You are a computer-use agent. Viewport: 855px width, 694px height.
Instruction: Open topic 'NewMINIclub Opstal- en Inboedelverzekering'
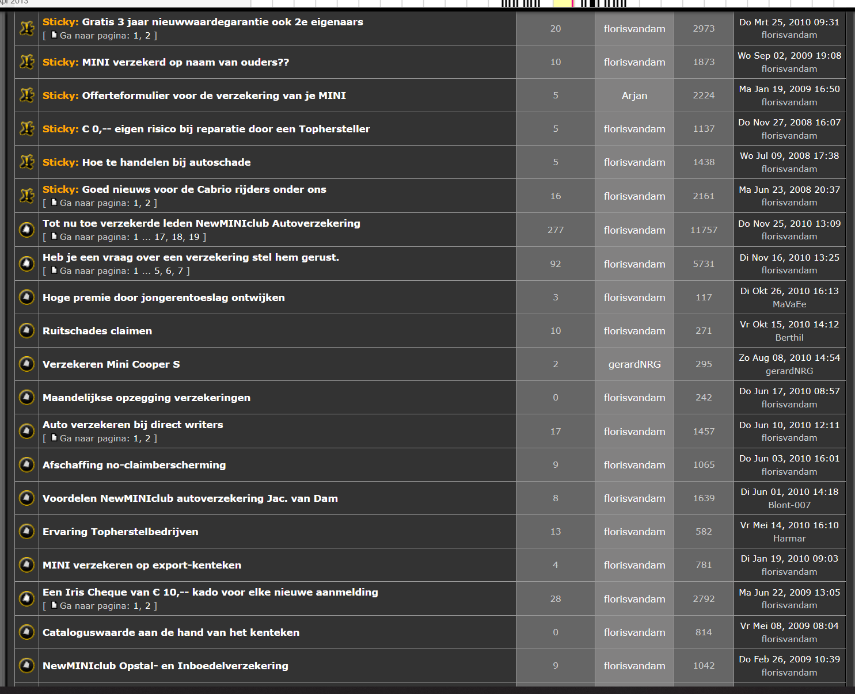pyautogui.click(x=165, y=666)
